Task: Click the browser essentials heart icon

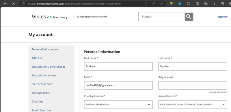Action: [x=223, y=4]
